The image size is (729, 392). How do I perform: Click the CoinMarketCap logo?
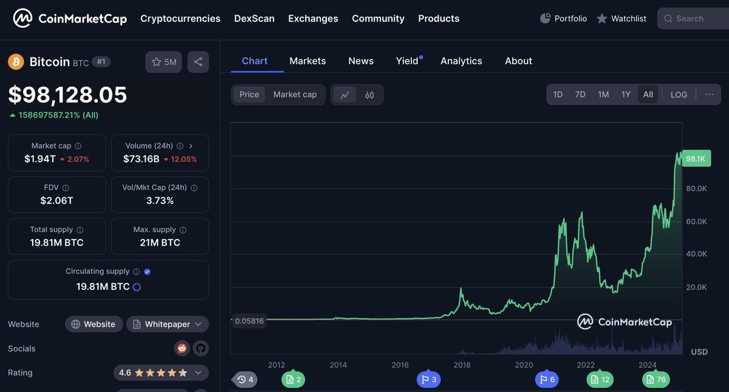(x=70, y=19)
